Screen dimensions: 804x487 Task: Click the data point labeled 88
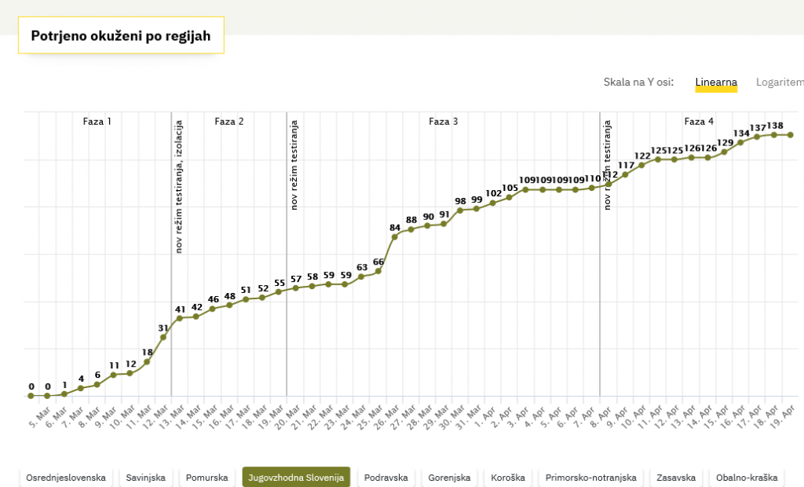411,229
